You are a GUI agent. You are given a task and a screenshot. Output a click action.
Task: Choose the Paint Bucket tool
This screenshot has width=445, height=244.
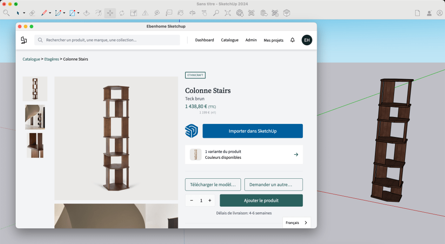(181, 13)
